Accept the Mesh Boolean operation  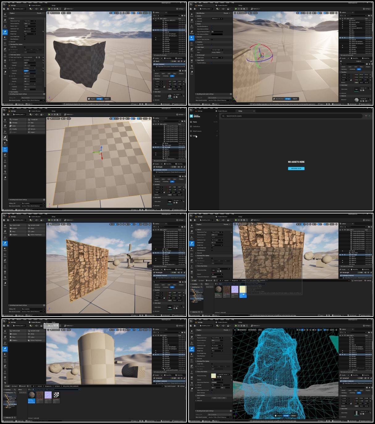288,99
